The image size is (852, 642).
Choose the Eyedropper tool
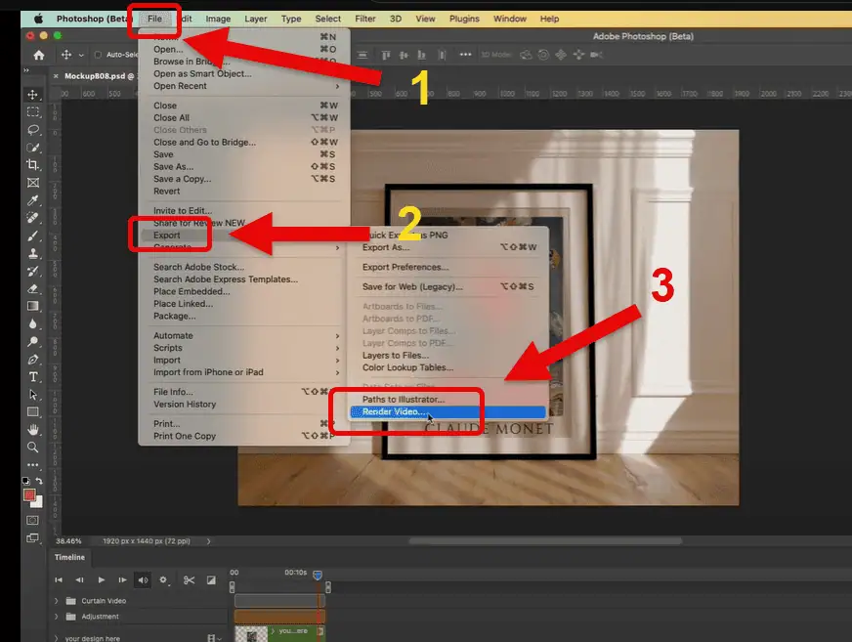click(x=33, y=200)
